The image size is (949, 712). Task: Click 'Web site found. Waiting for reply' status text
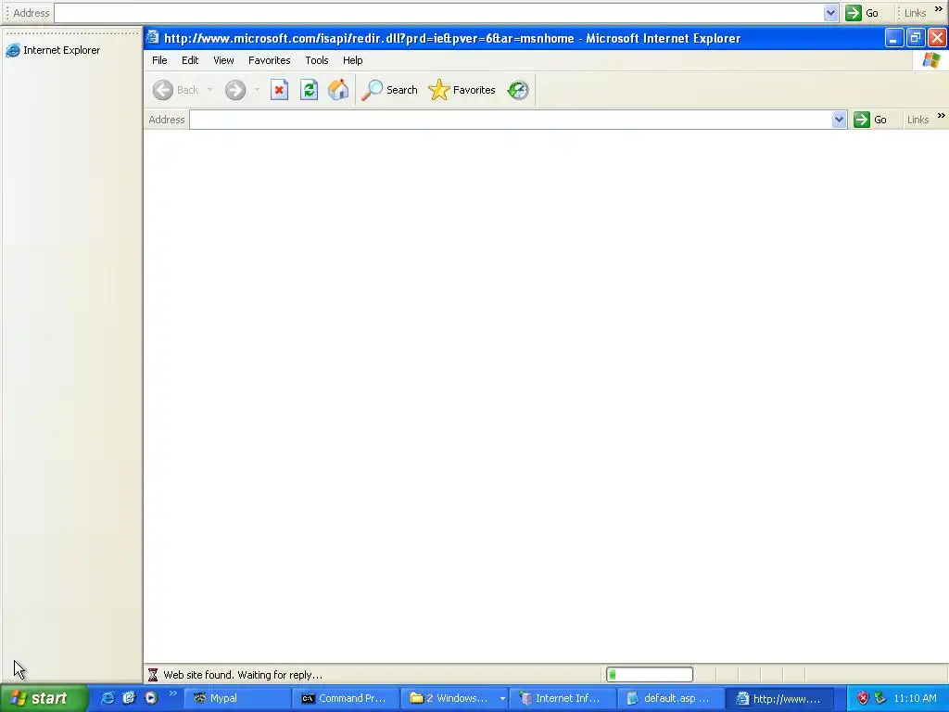pos(243,675)
